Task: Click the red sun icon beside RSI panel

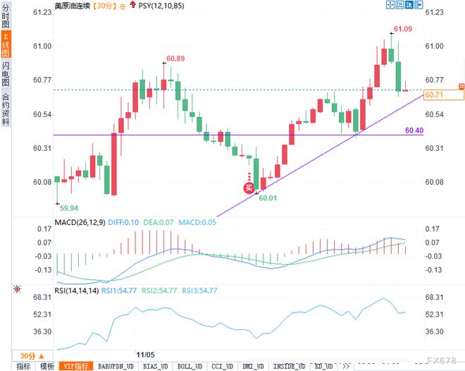Action: click(x=16, y=289)
